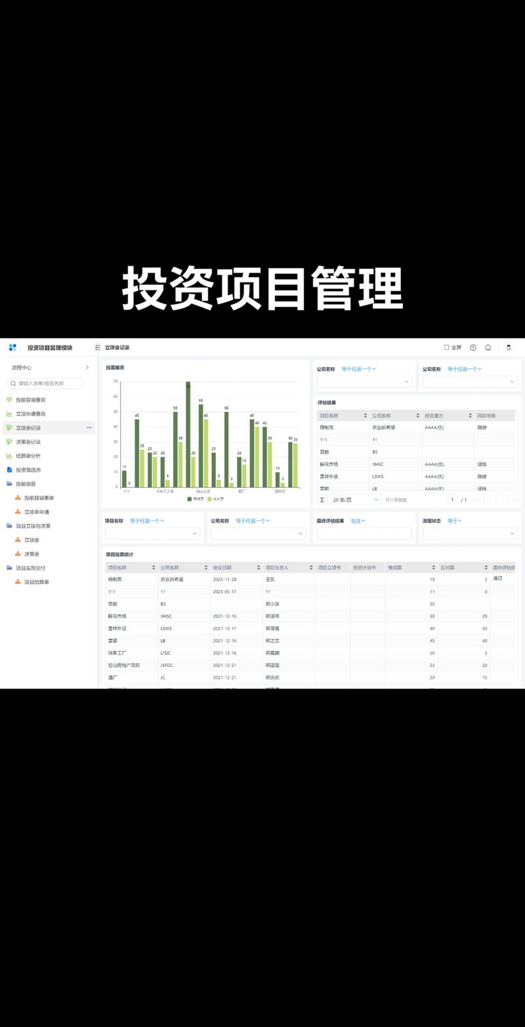Toggle descending sort on the 投资潜力 column
The width and height of the screenshot is (525, 1027).
469,415
